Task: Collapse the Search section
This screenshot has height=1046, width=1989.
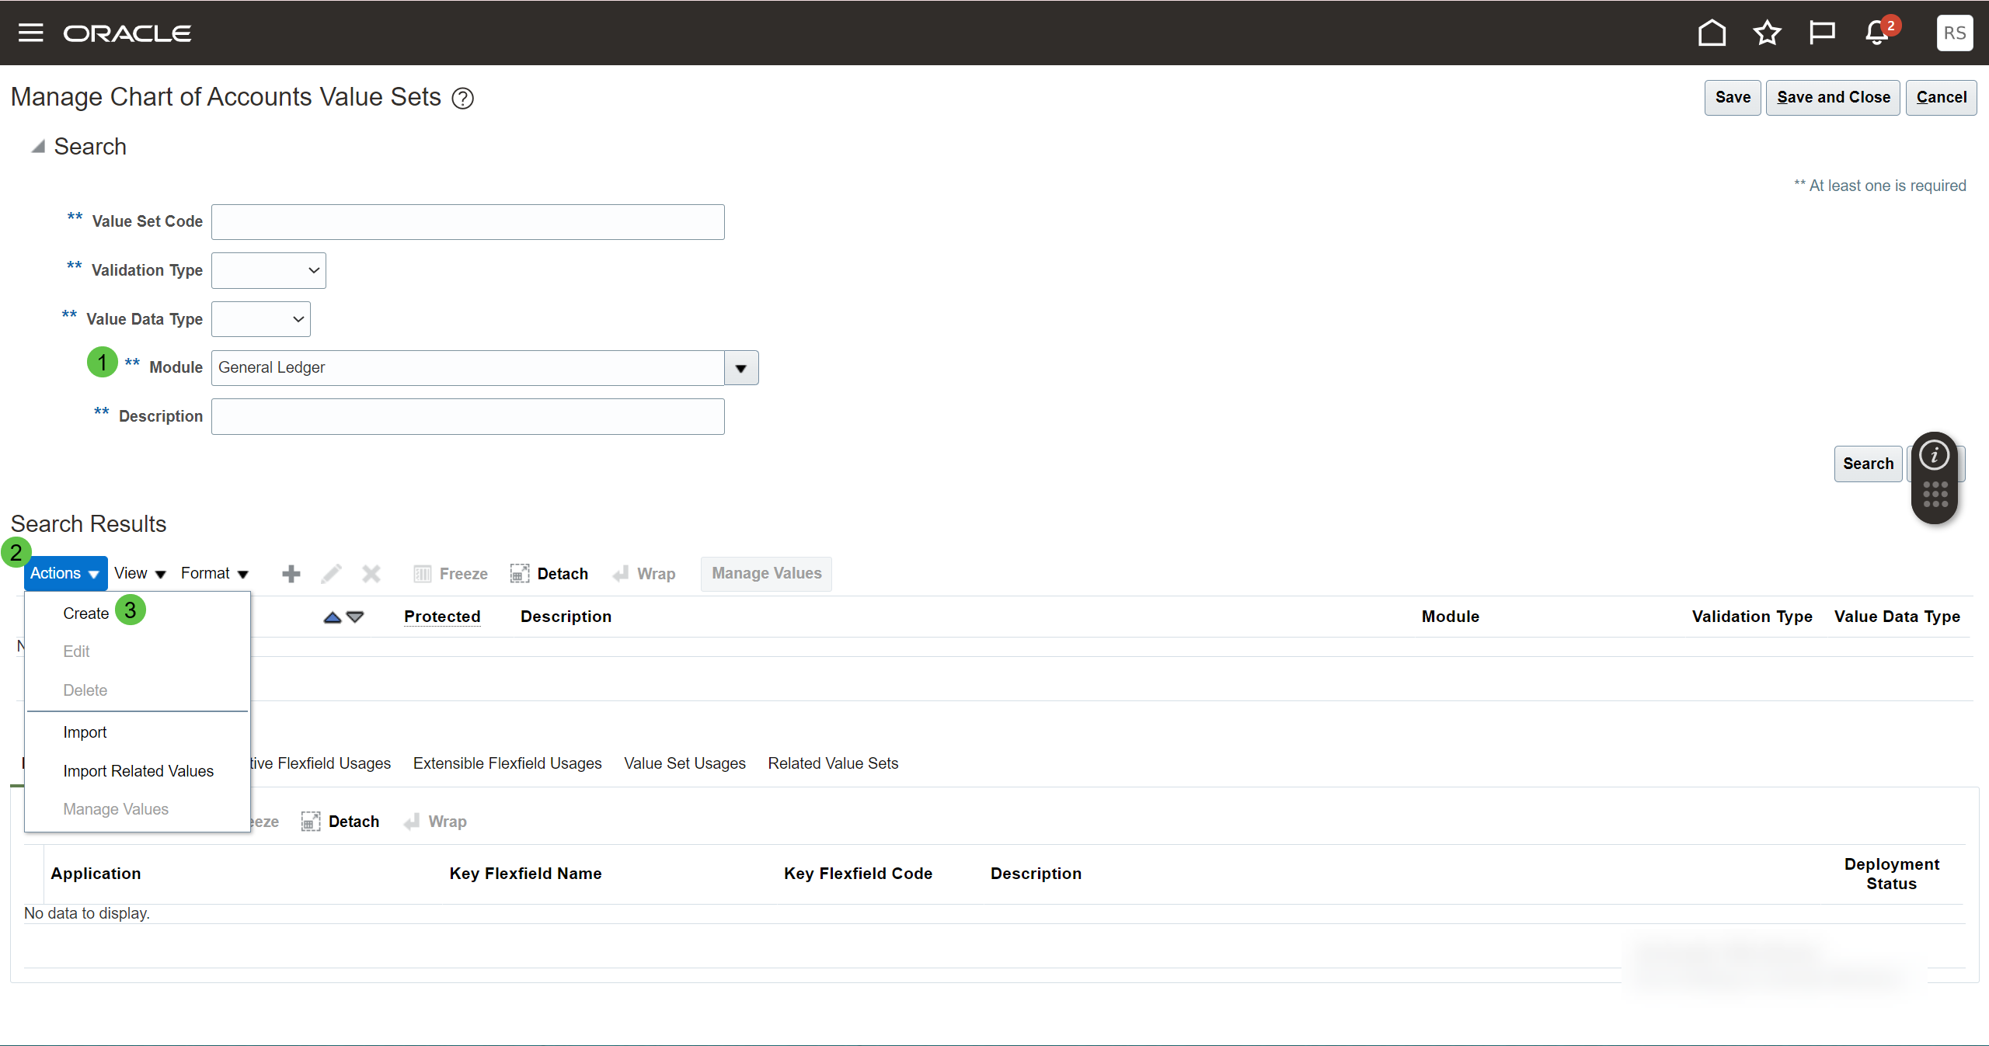Action: coord(37,147)
